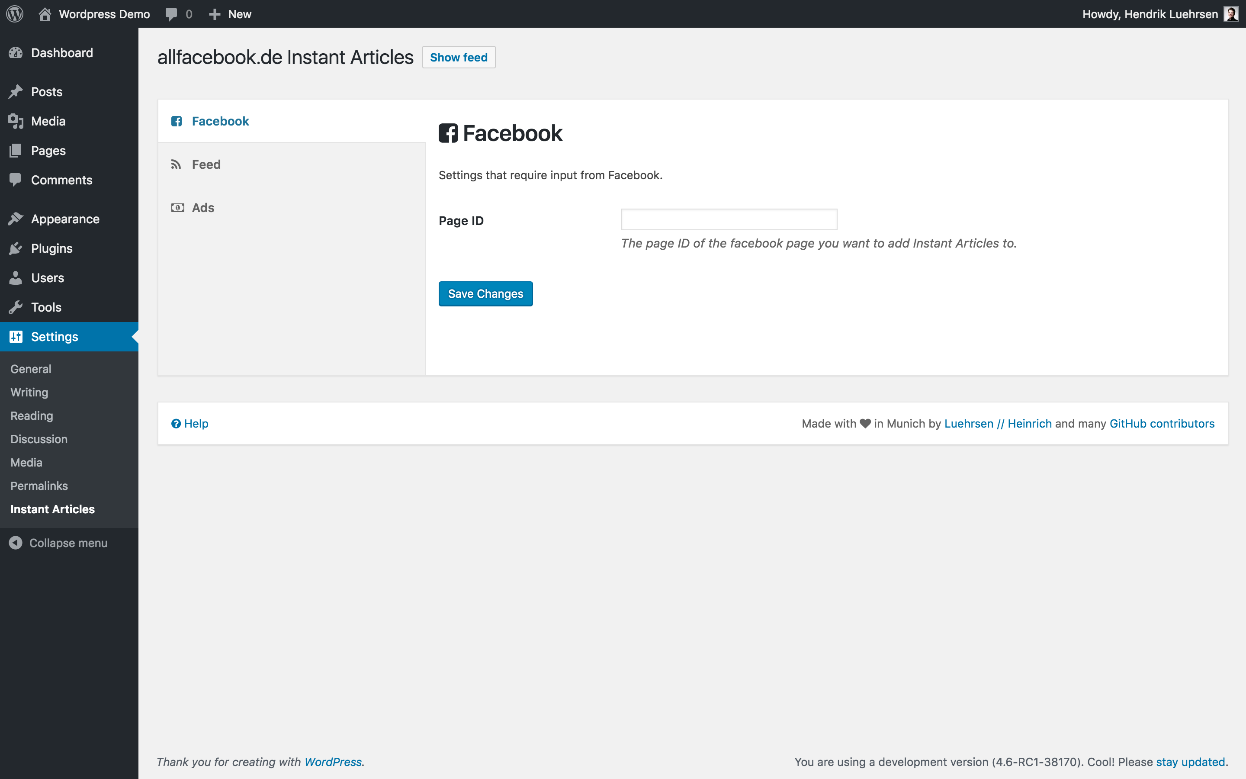Click the Comments speech bubble icon in sidebar
The width and height of the screenshot is (1246, 779).
pyautogui.click(x=16, y=180)
